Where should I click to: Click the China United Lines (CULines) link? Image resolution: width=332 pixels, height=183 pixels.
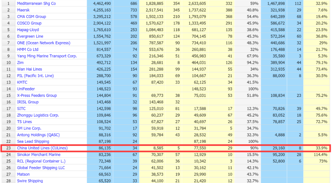[42, 148]
